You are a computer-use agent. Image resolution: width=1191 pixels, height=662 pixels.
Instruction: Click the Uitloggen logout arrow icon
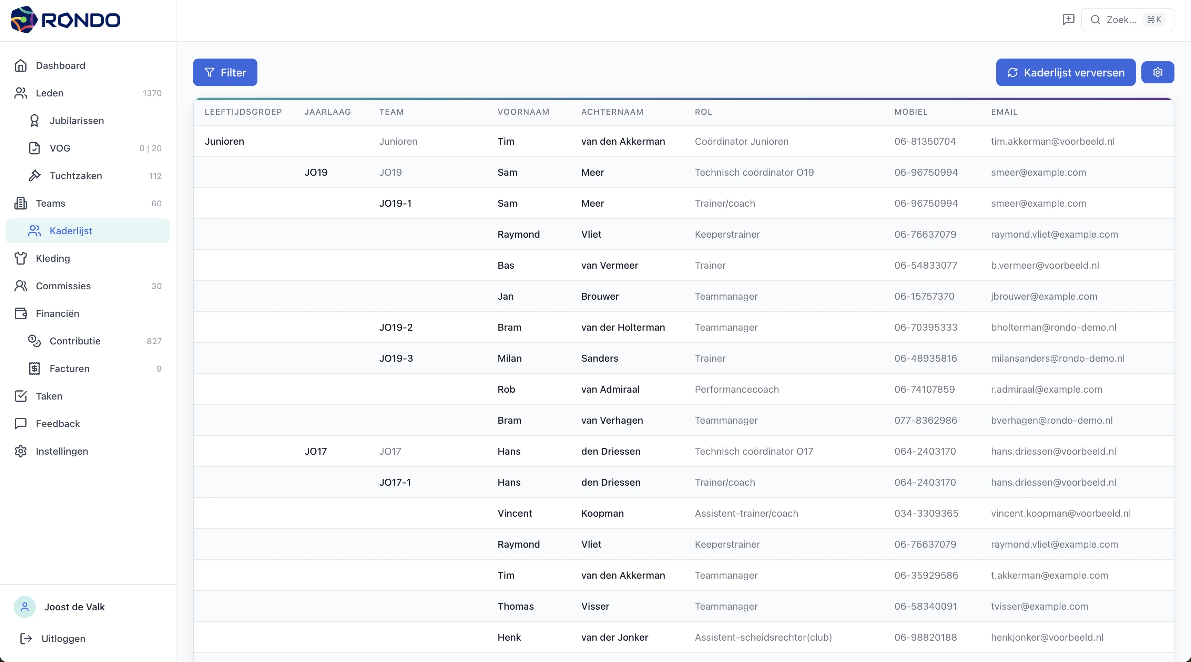coord(26,639)
